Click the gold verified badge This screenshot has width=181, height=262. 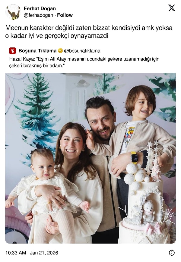click(x=60, y=51)
